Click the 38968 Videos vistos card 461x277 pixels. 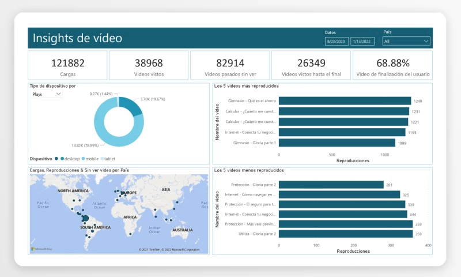click(x=149, y=65)
